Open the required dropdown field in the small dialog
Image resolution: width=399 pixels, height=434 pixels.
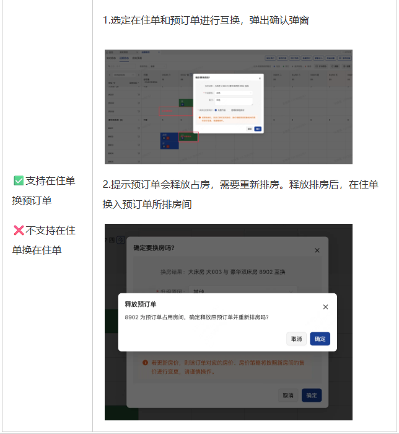coord(234,93)
